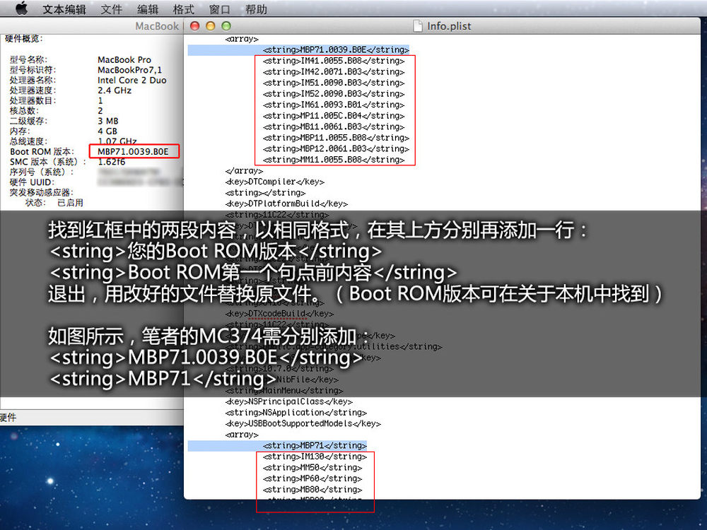Open the 编辑 menu
The image size is (707, 530).
[148, 9]
